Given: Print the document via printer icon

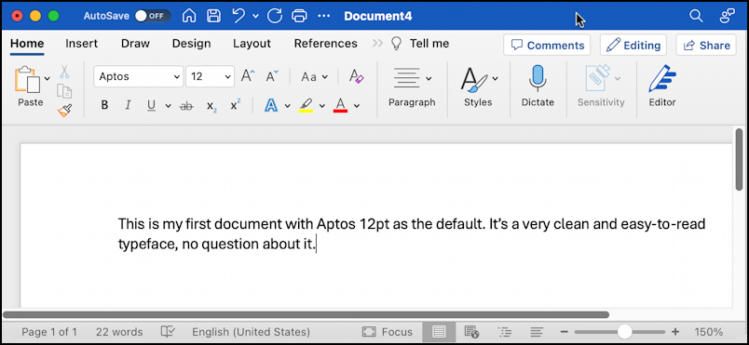Looking at the screenshot, I should [x=299, y=16].
